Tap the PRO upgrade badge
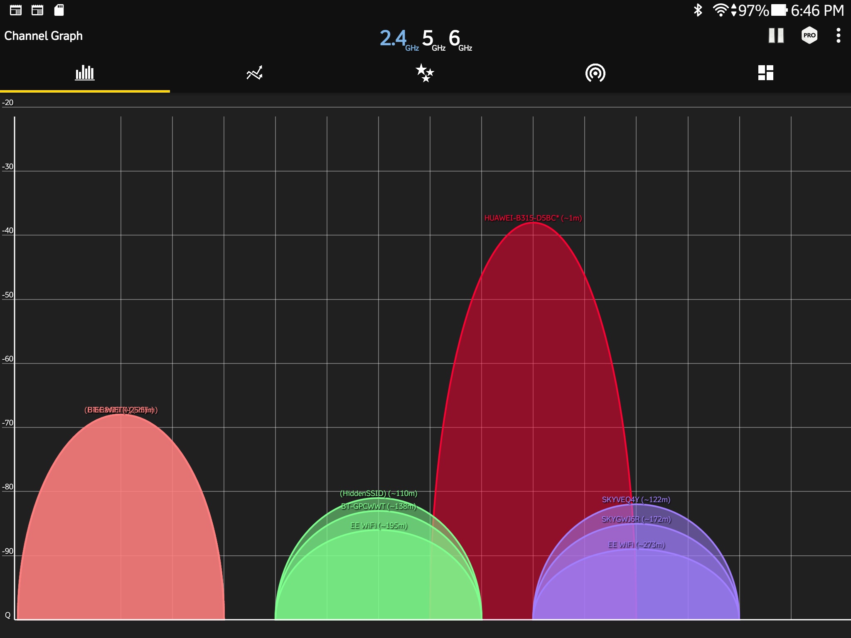 click(809, 36)
